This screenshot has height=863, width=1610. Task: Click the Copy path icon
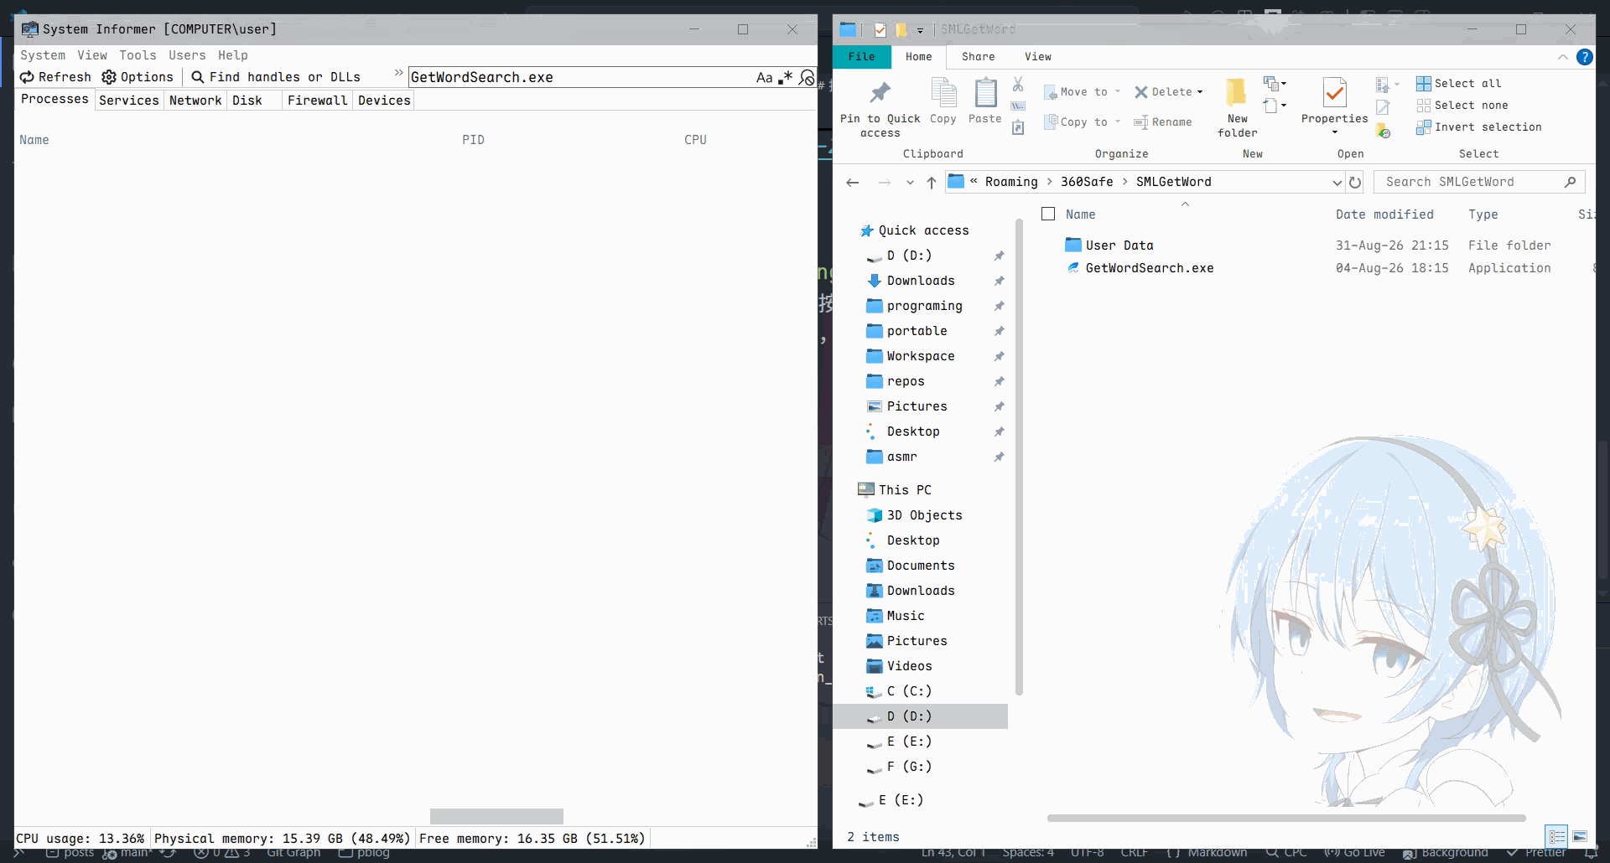[1018, 106]
